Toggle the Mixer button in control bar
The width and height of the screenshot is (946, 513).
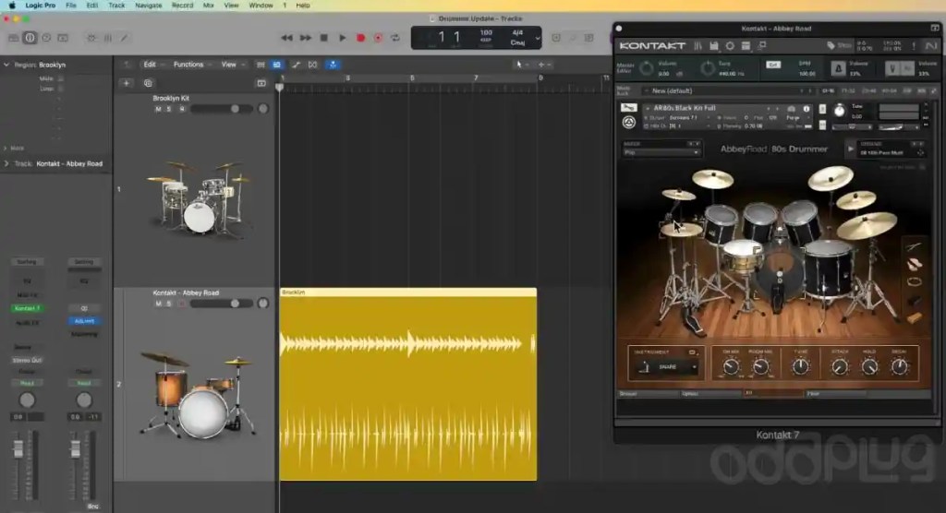108,38
